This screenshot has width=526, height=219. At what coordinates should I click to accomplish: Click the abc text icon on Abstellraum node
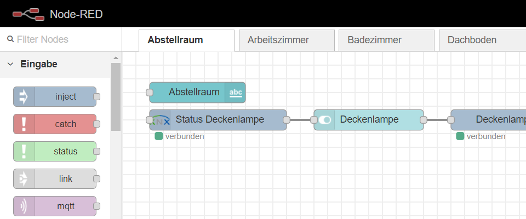coord(235,93)
